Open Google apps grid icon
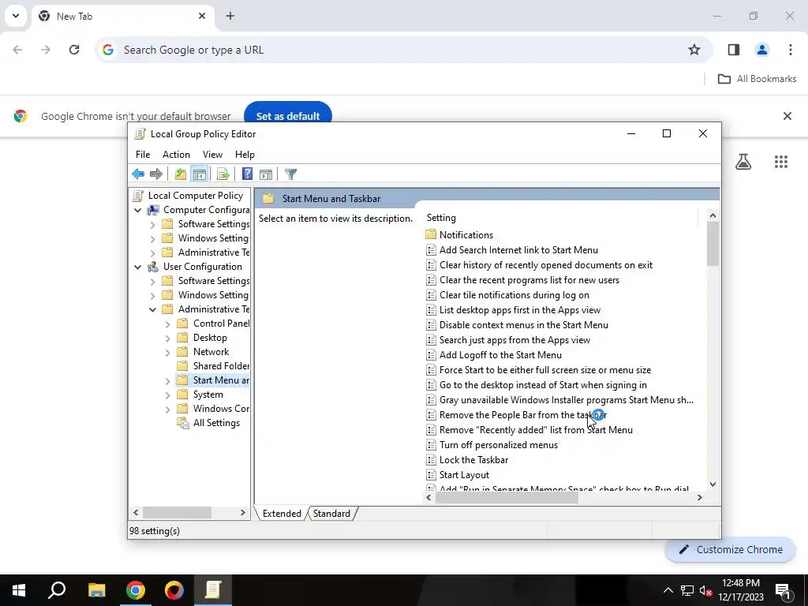This screenshot has height=606, width=808. coord(781,162)
